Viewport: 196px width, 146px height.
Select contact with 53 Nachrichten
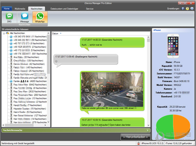coord(28,112)
